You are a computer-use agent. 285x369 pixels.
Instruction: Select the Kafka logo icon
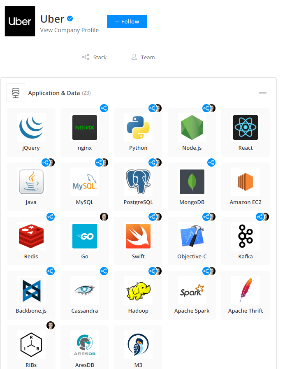pos(246,236)
